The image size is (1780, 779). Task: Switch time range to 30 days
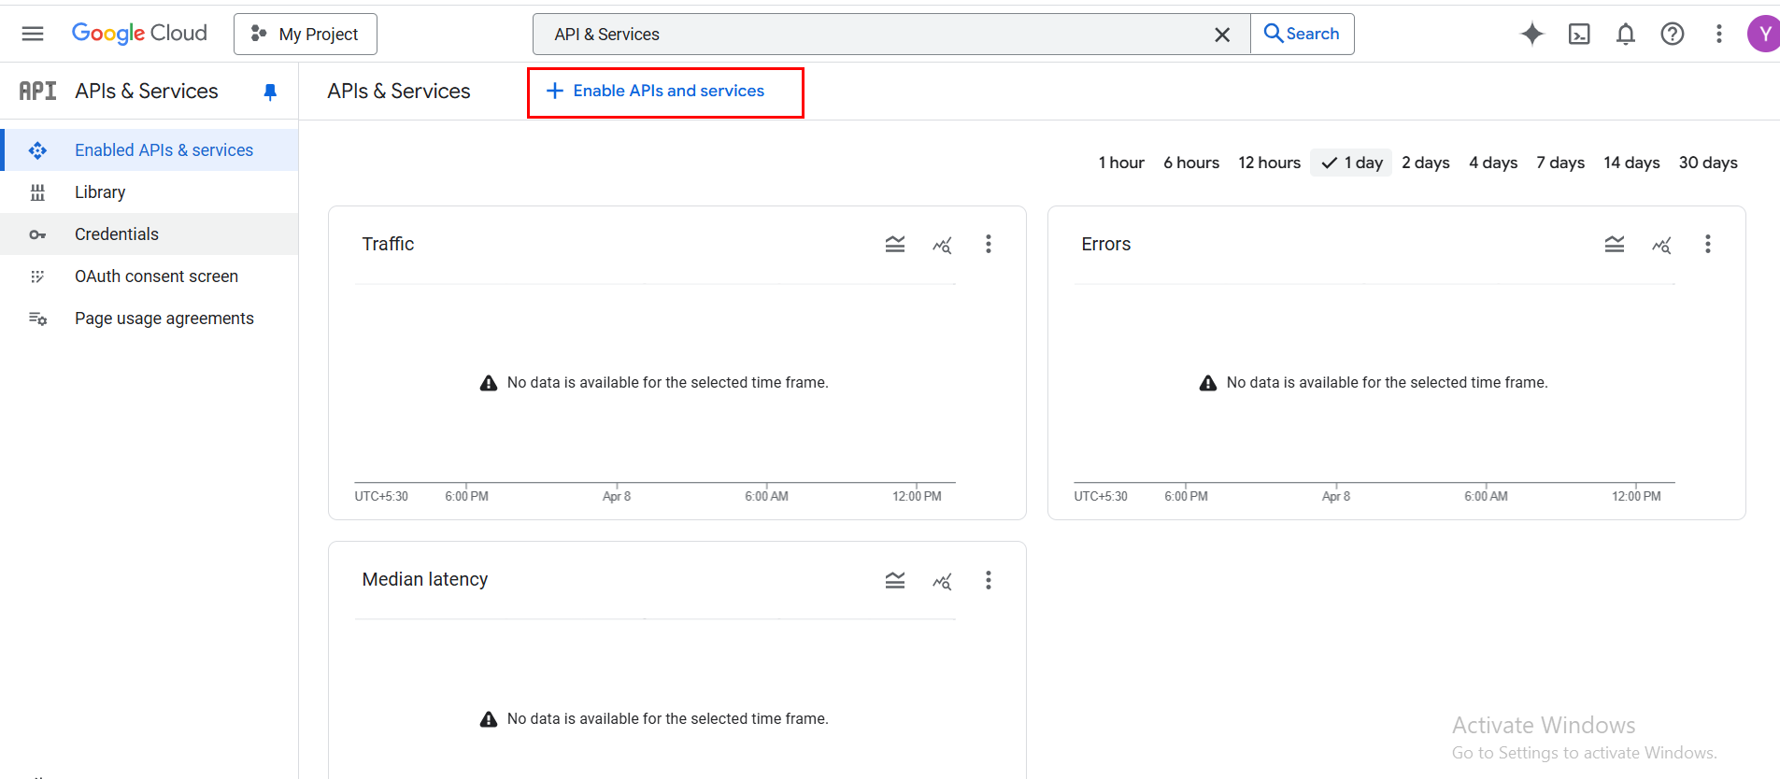click(1708, 163)
